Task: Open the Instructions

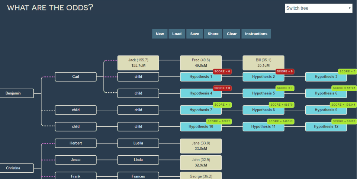Action: click(256, 34)
